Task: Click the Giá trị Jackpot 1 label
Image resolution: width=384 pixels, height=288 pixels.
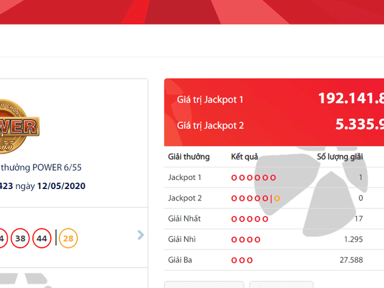Action: [x=210, y=100]
